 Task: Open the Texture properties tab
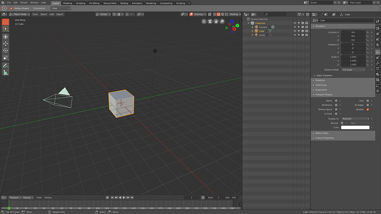click(378, 80)
